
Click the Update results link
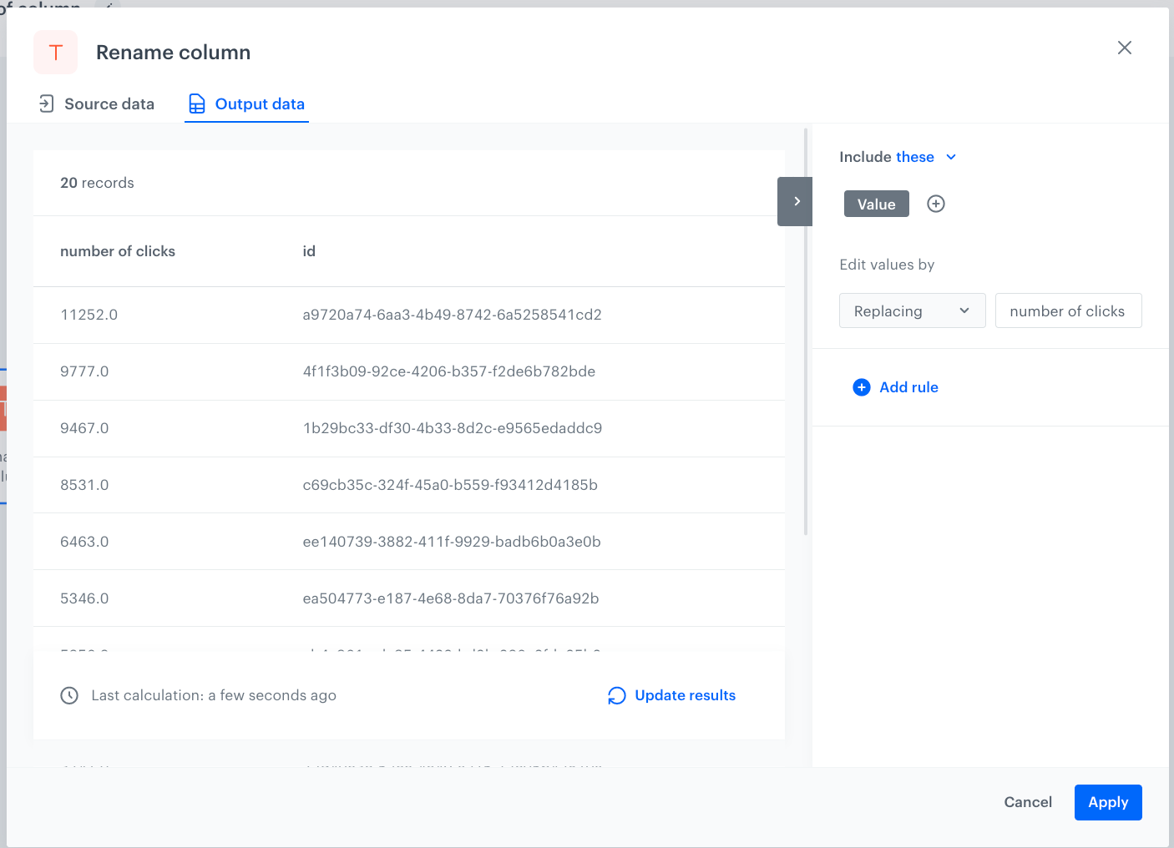click(x=685, y=696)
